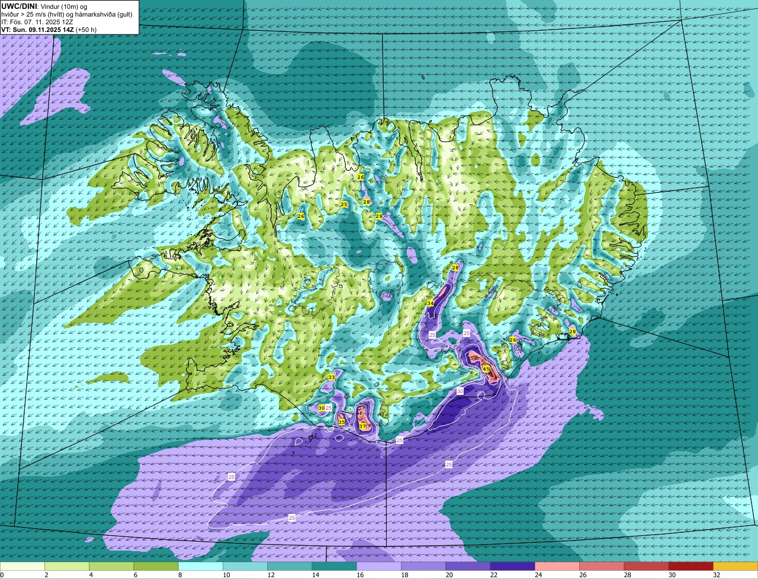
Task: Click the pink 24–26 m/s legend swatch
Action: click(x=557, y=566)
